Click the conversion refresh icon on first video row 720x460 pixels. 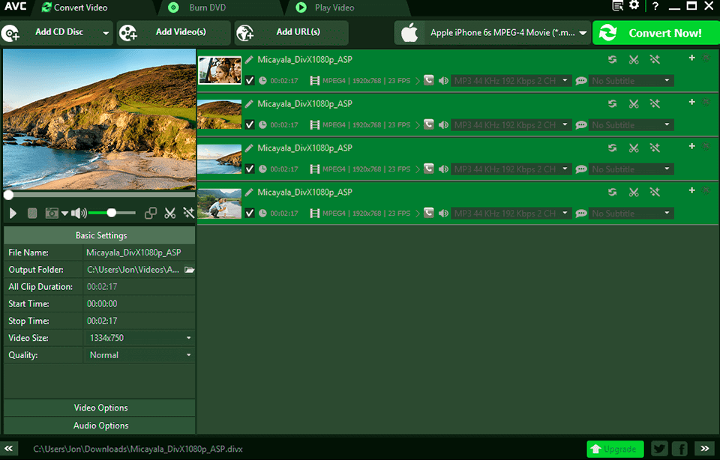(612, 59)
